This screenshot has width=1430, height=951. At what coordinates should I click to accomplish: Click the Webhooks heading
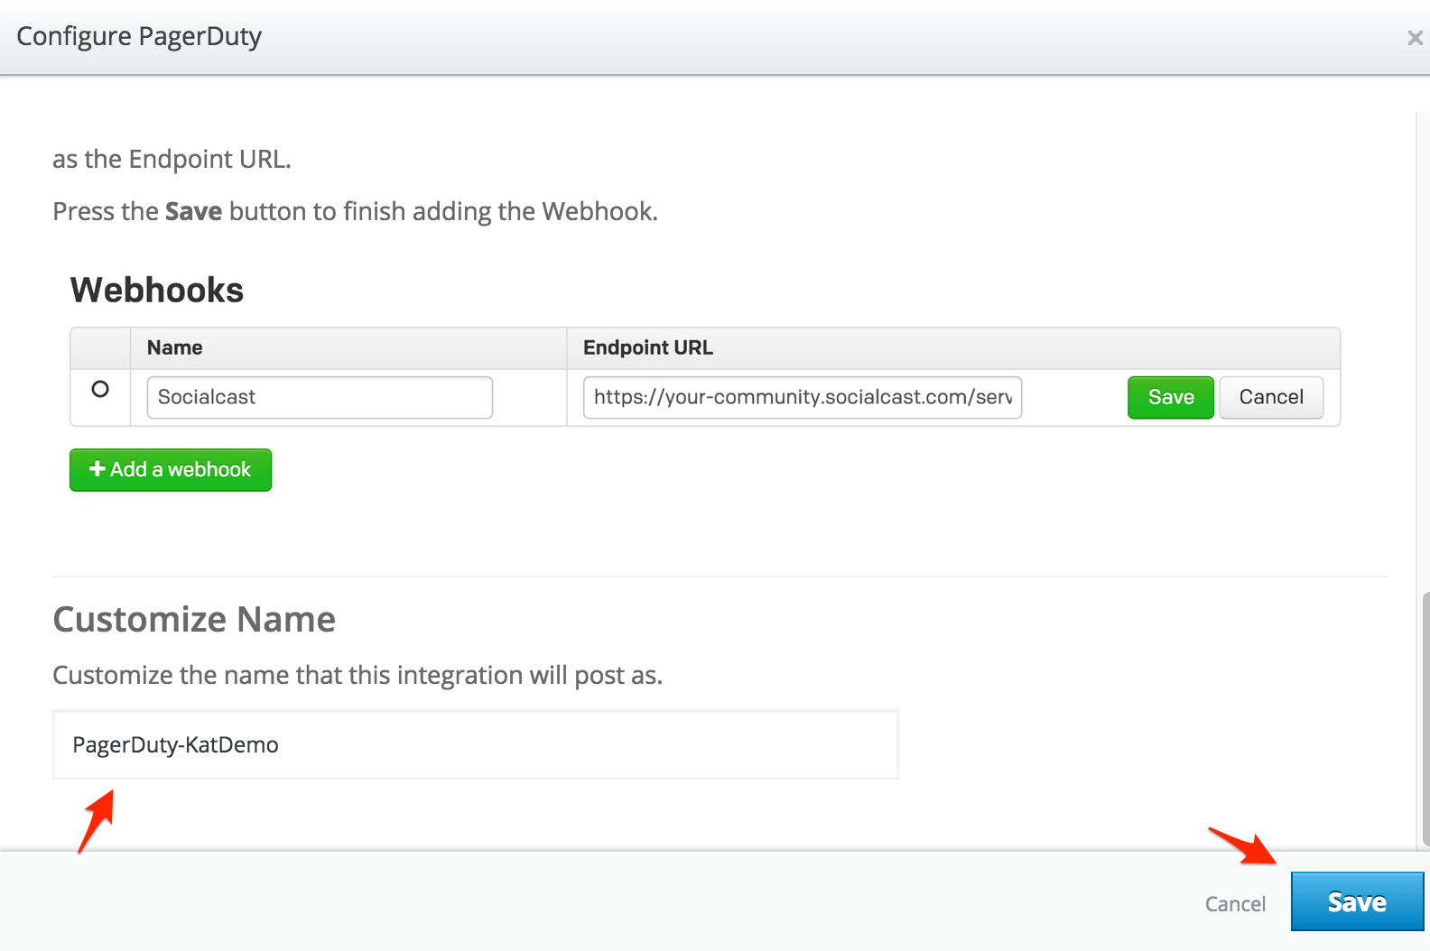click(157, 290)
